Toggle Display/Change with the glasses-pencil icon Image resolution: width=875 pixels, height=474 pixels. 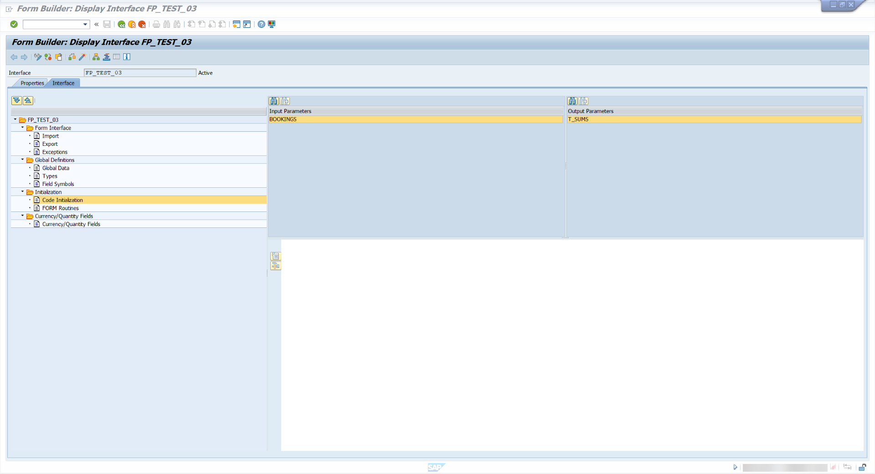(38, 57)
